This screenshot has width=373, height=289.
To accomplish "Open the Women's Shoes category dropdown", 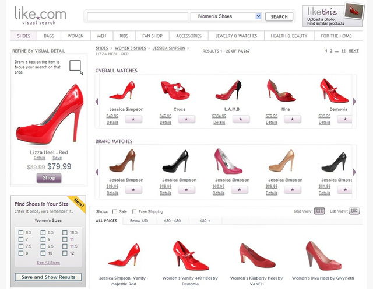I will (x=226, y=16).
